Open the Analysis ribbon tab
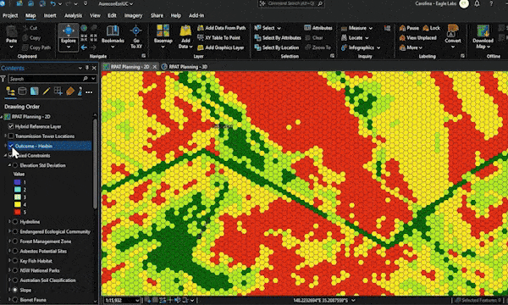This screenshot has width=508, height=305. [x=73, y=15]
